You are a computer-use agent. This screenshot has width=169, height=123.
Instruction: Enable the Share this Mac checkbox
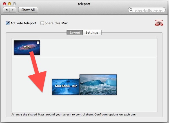pos(42,23)
